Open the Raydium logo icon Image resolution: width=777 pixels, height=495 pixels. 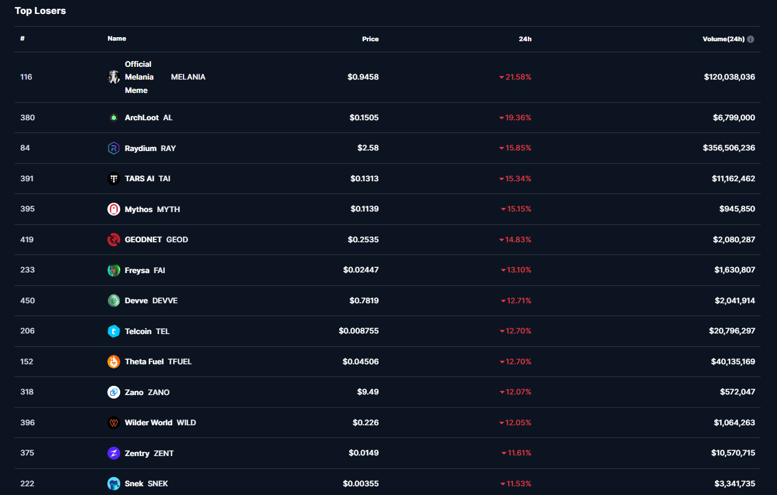[x=114, y=148]
